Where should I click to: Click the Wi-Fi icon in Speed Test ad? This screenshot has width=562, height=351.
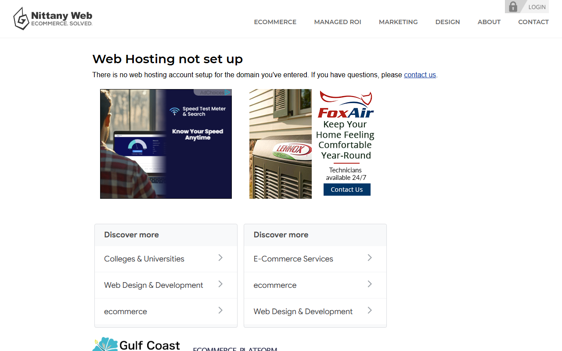click(x=175, y=111)
